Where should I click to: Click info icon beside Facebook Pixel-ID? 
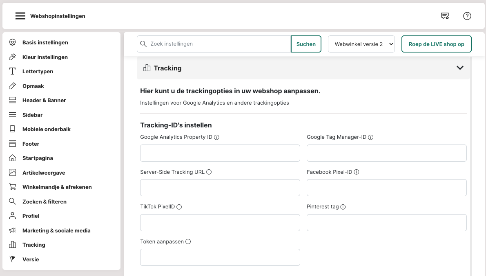357,172
